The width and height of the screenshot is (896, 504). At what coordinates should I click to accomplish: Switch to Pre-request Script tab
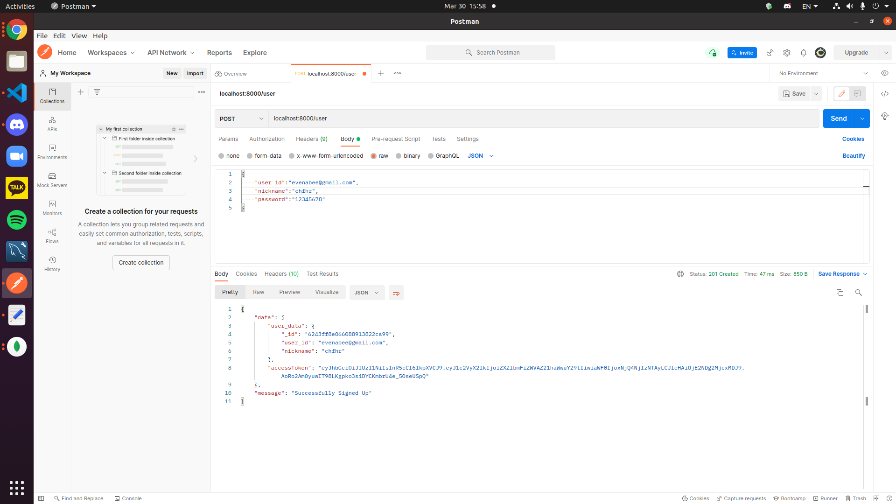[396, 139]
